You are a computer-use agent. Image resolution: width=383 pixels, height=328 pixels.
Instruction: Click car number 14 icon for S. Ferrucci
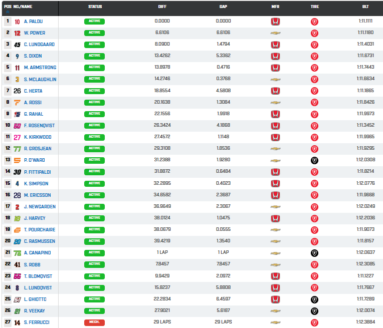17,322
